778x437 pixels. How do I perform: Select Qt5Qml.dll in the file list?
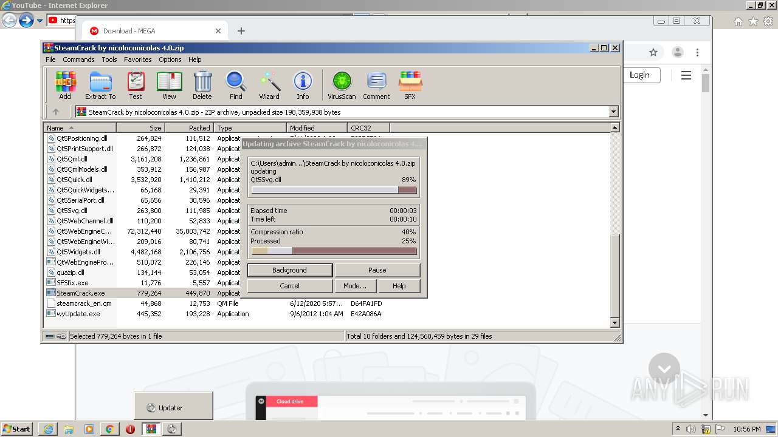(x=72, y=159)
